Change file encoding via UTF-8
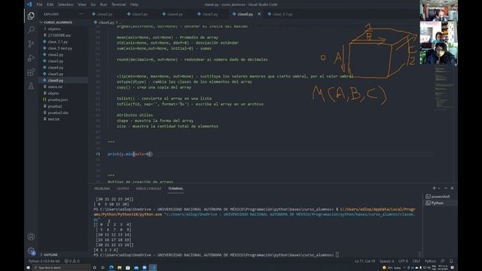Image resolution: width=482 pixels, height=271 pixels. [403, 261]
